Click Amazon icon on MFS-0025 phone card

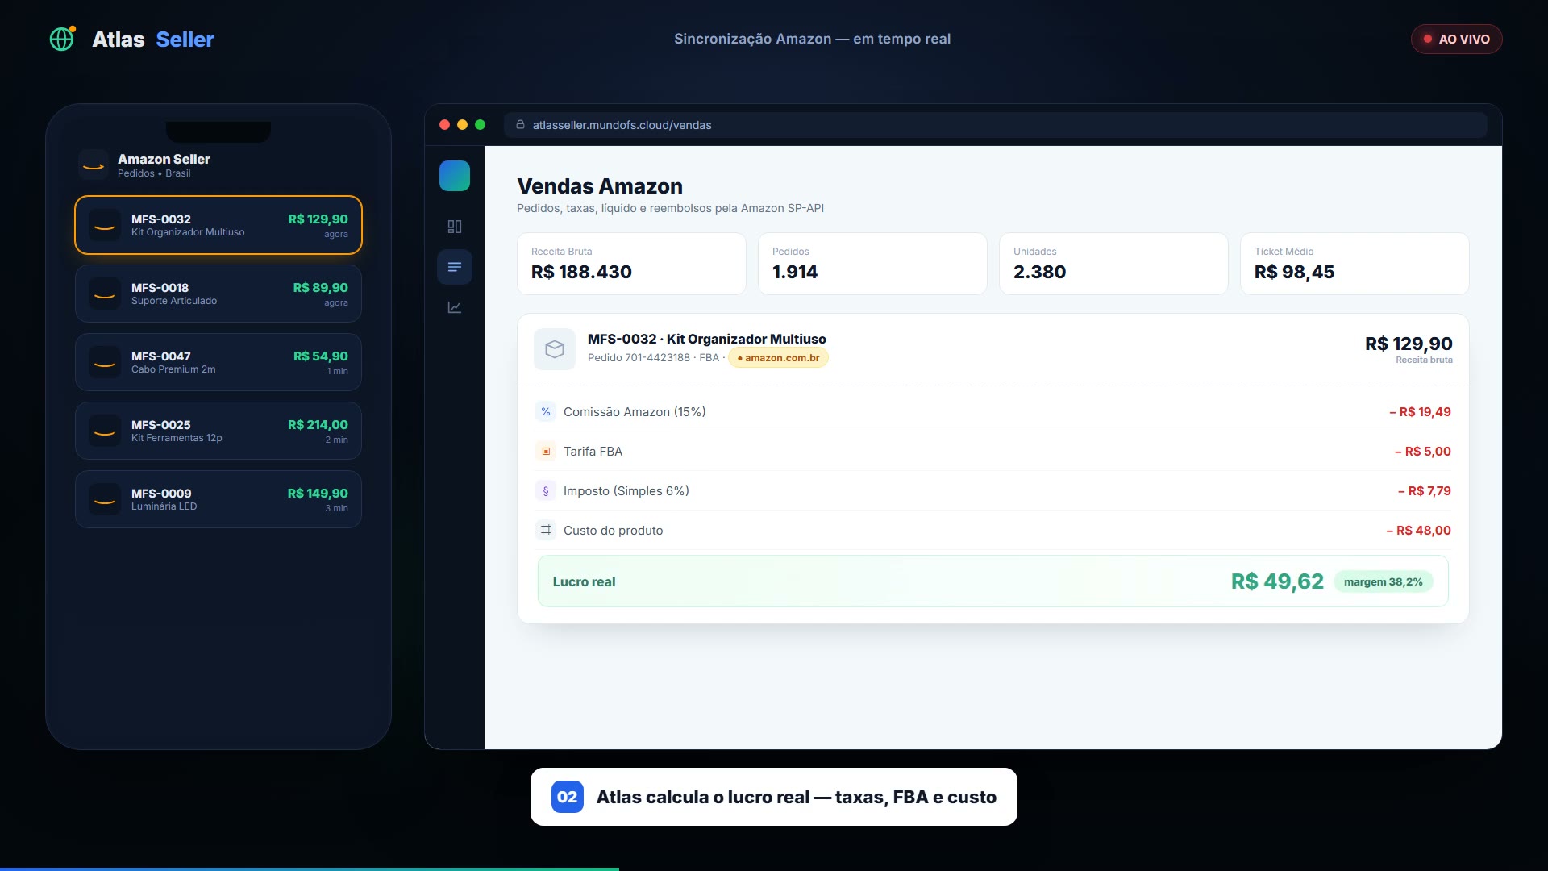point(105,431)
